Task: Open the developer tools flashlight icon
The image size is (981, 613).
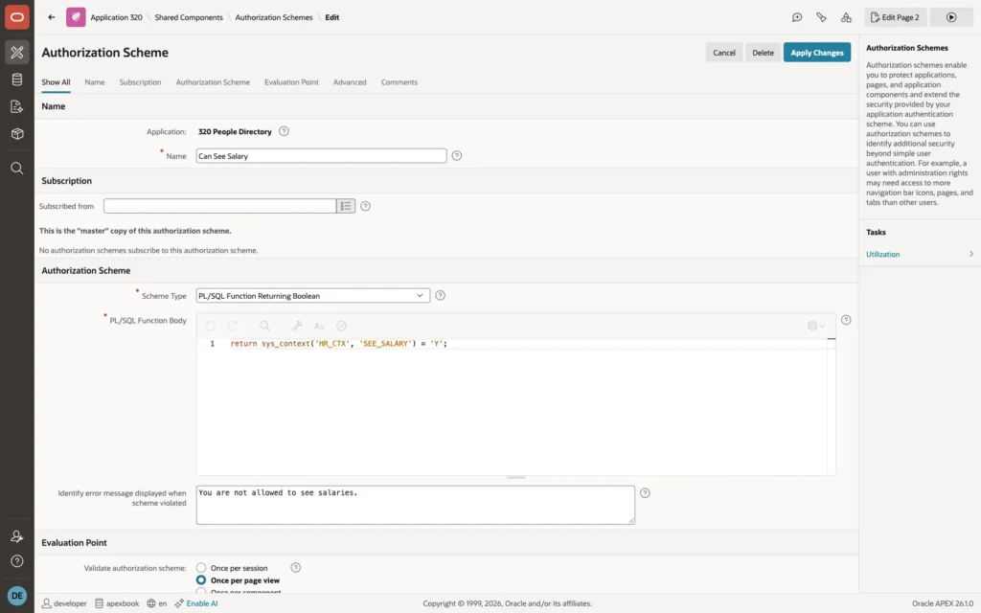Action: pos(821,17)
